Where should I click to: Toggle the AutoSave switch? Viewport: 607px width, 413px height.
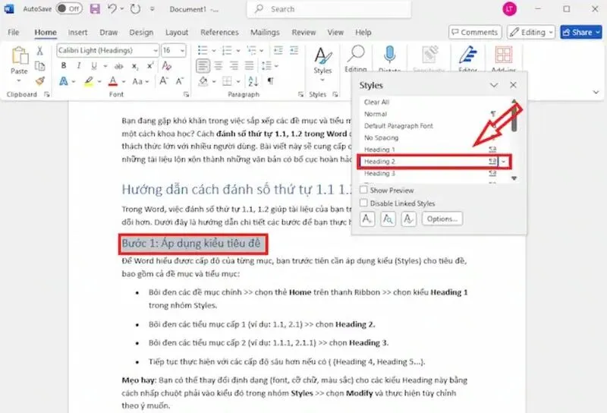(x=69, y=8)
